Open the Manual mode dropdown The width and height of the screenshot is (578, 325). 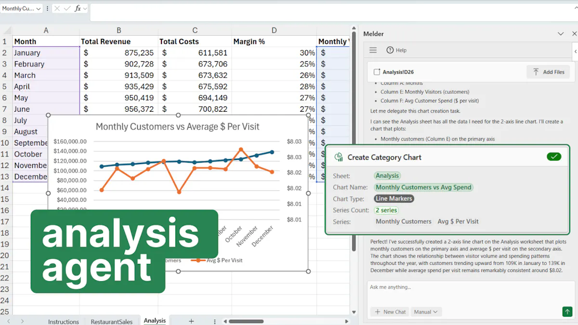426,312
